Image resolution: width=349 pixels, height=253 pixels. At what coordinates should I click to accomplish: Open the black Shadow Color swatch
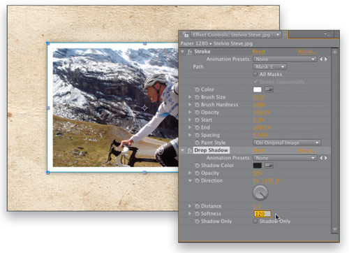[x=258, y=166]
